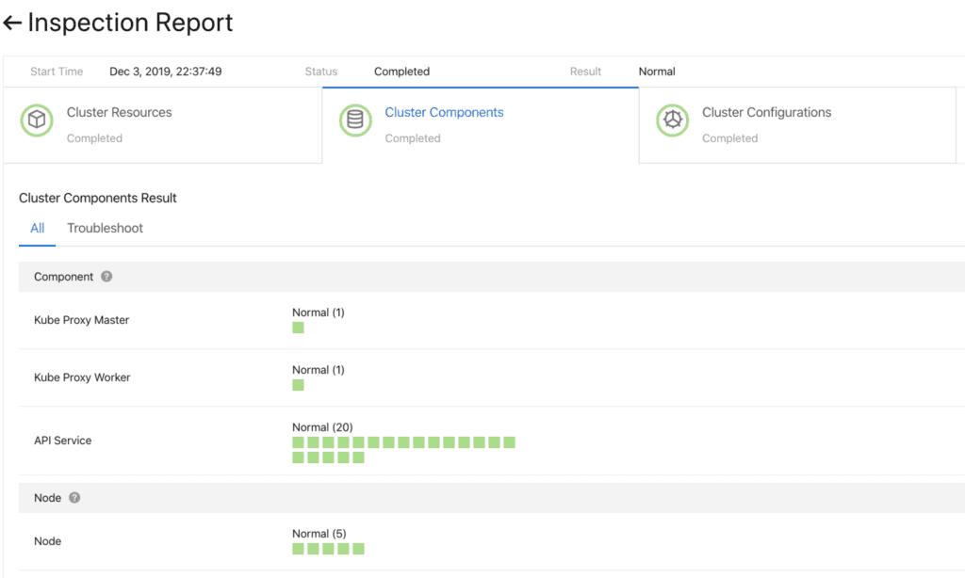Select the All sub-tab
The image size is (965, 578).
pos(38,228)
